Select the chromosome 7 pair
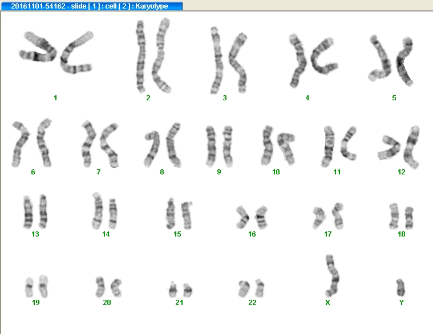433x334 pixels. coord(100,144)
